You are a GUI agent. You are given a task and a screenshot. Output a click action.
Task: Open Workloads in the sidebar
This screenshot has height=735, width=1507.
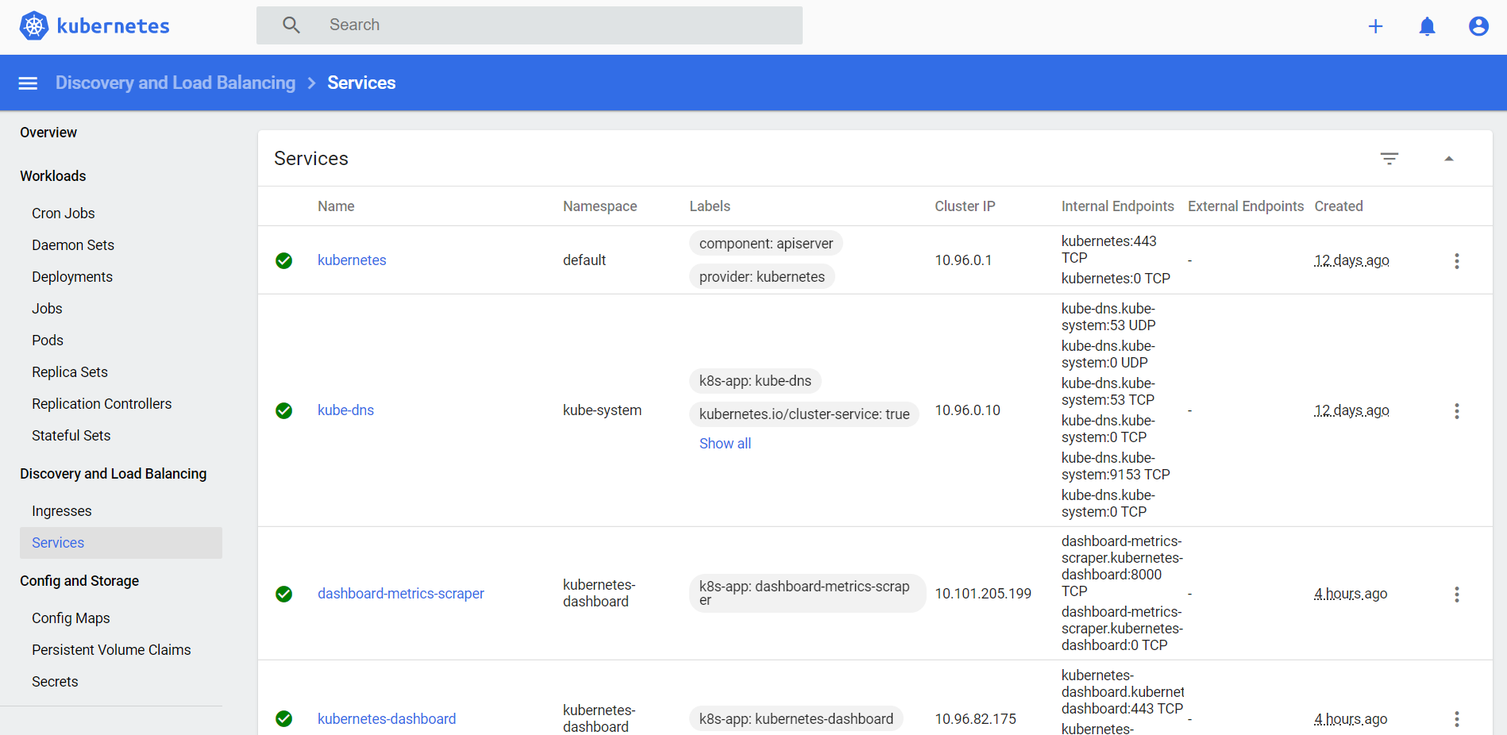coord(53,176)
